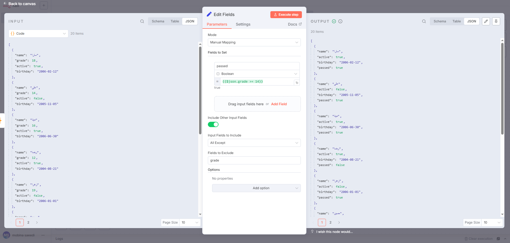This screenshot has width=510, height=243.
Task: Click the Execute step button
Action: (x=286, y=15)
